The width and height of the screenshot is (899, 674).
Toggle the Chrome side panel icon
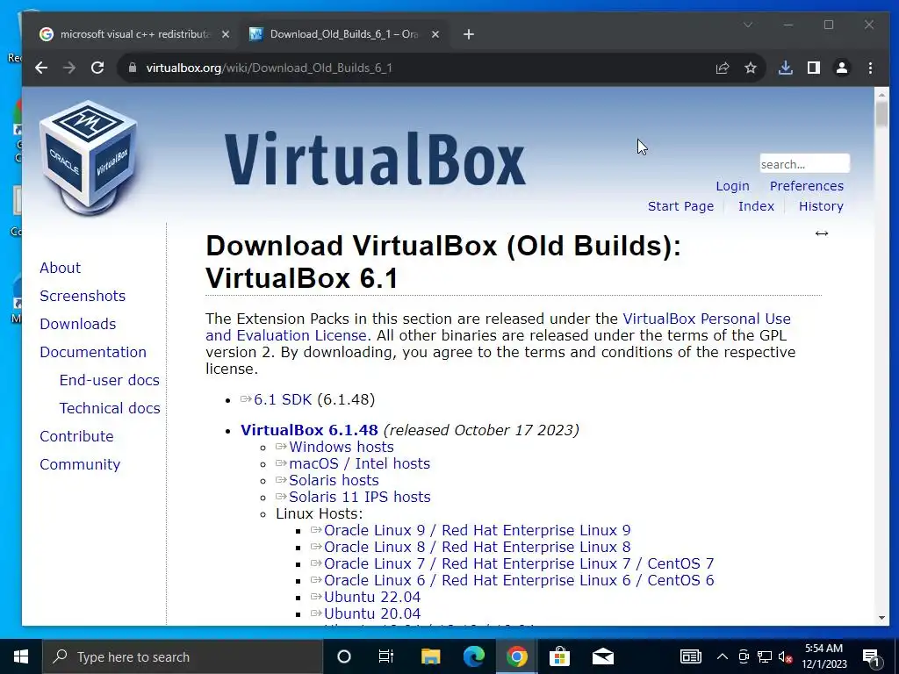(x=814, y=68)
